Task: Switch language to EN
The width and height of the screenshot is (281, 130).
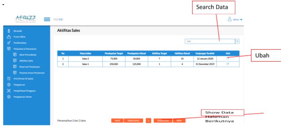Action: (x=55, y=20)
